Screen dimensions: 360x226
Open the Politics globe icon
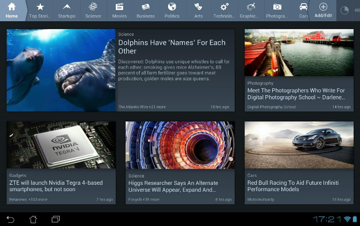pos(172,7)
